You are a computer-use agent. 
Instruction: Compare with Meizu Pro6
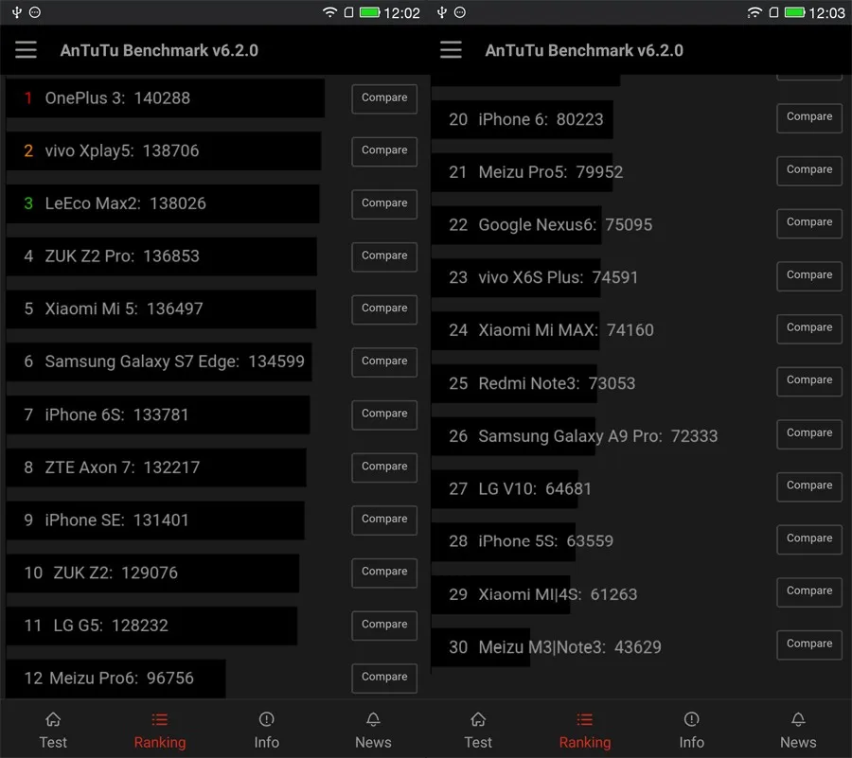click(384, 678)
